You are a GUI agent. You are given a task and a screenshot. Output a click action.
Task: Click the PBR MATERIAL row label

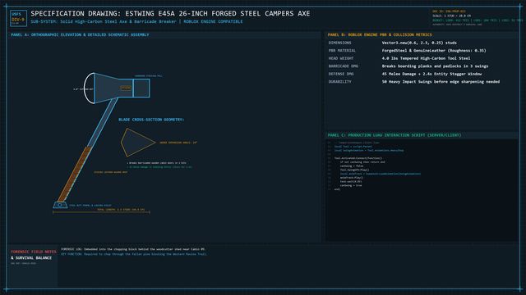pyautogui.click(x=342, y=51)
